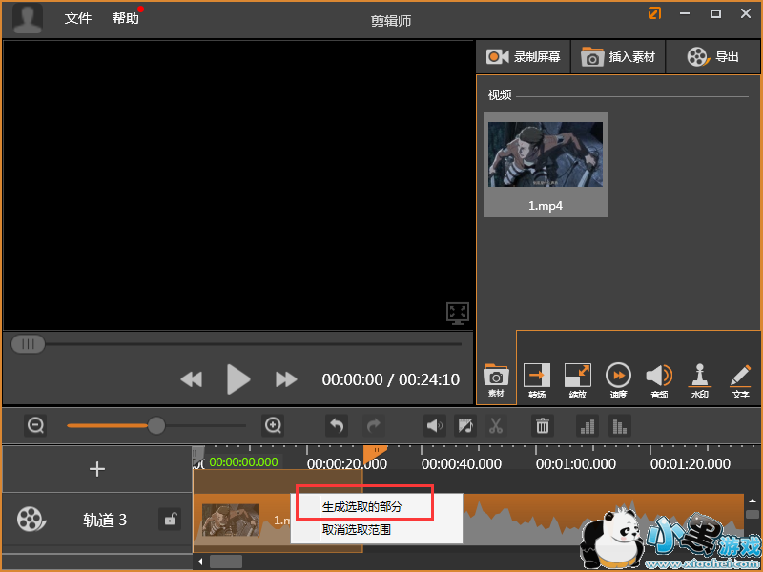The image size is (763, 572).
Task: Add a new track with plus button
Action: 97,469
